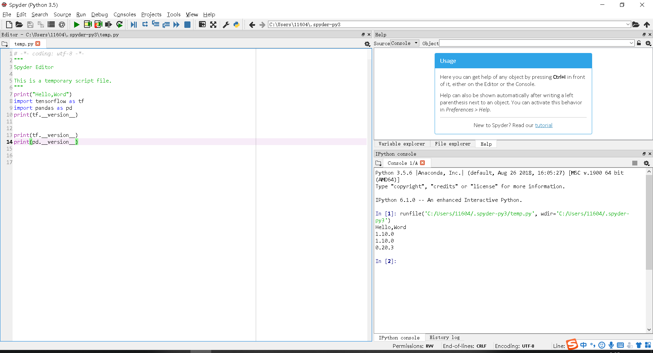Open the Source Console dropdown in Help

click(404, 43)
